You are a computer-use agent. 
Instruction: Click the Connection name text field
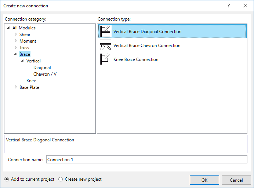point(146,159)
